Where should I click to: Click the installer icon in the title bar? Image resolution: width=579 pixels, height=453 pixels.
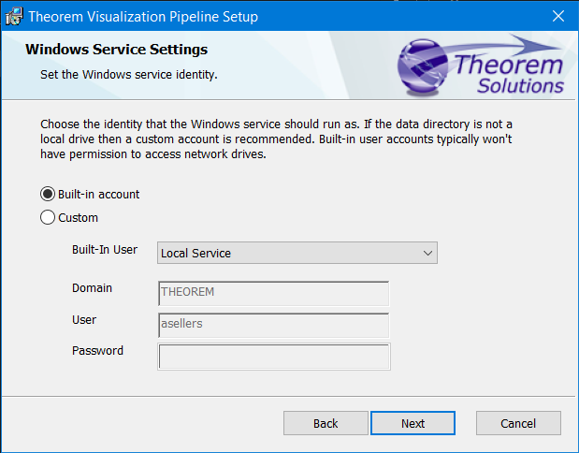[15, 16]
